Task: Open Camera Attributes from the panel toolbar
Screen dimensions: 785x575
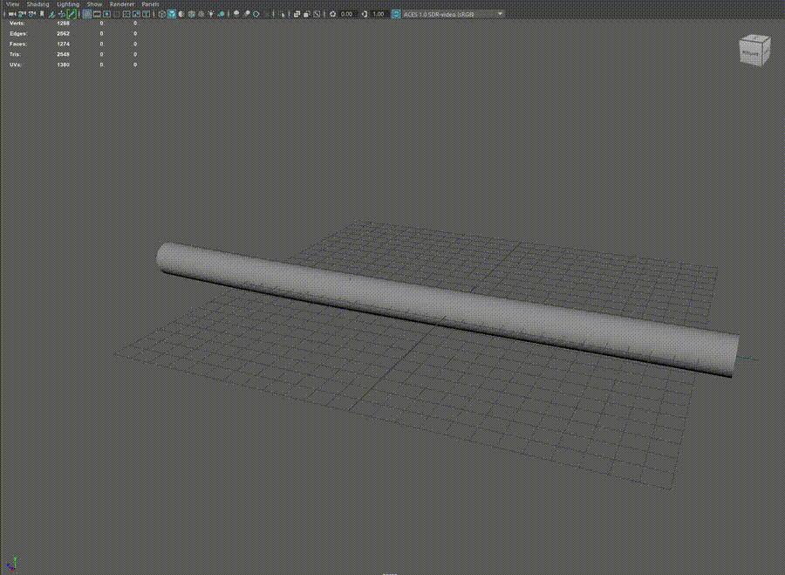Action: coord(31,14)
